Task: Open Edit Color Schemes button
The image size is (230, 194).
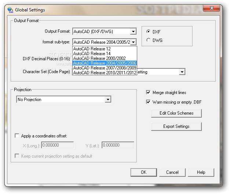Action: (176, 113)
